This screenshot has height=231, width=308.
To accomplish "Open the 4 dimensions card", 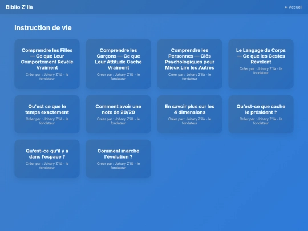I will click(189, 114).
